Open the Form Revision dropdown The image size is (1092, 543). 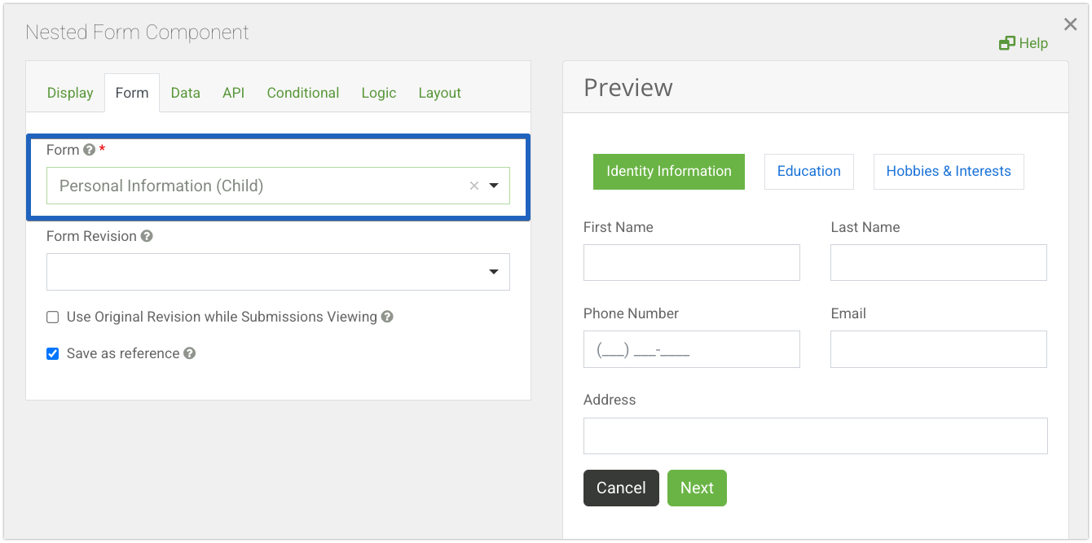point(494,272)
